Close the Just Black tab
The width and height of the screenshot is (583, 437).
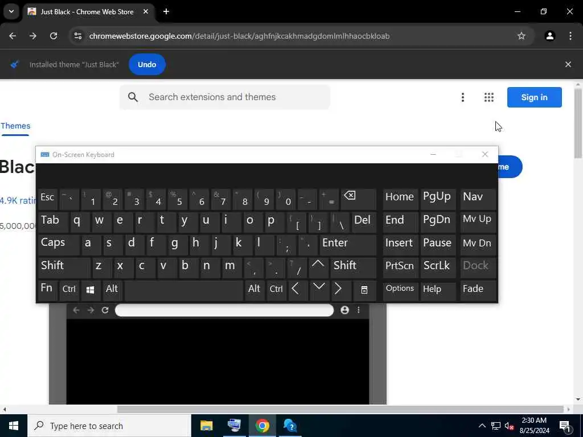pos(146,11)
